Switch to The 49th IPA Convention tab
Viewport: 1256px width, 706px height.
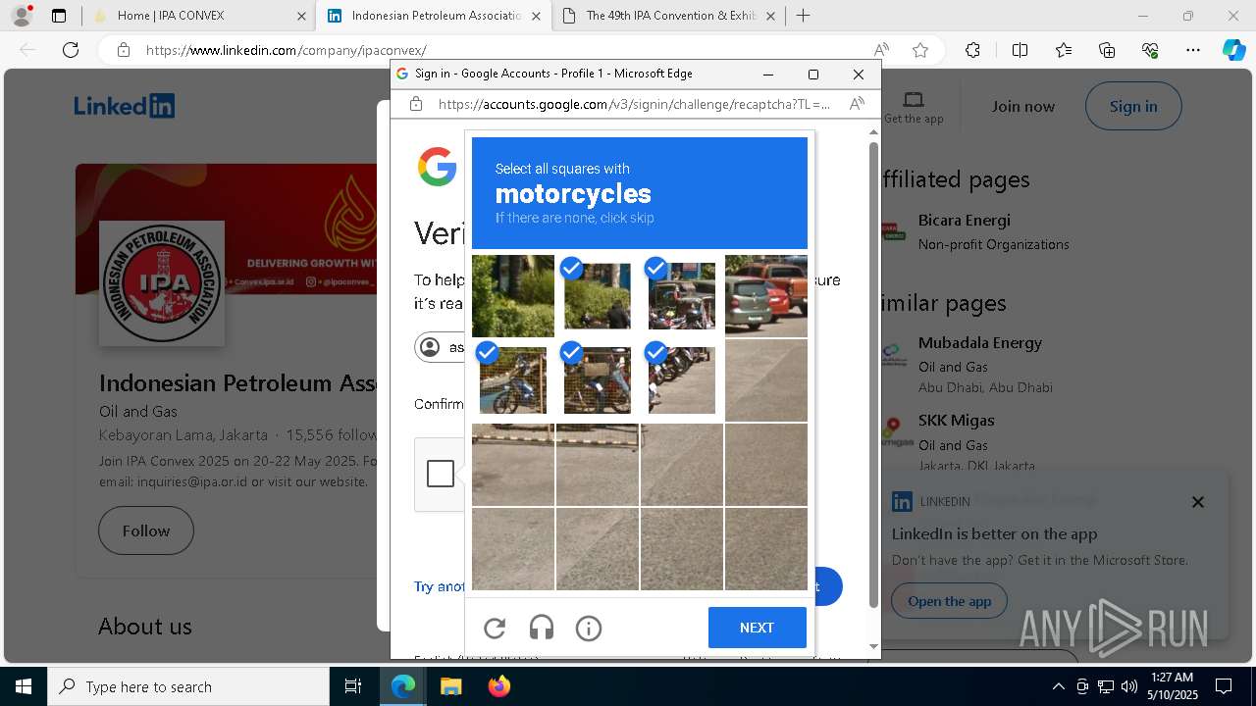[x=670, y=16]
